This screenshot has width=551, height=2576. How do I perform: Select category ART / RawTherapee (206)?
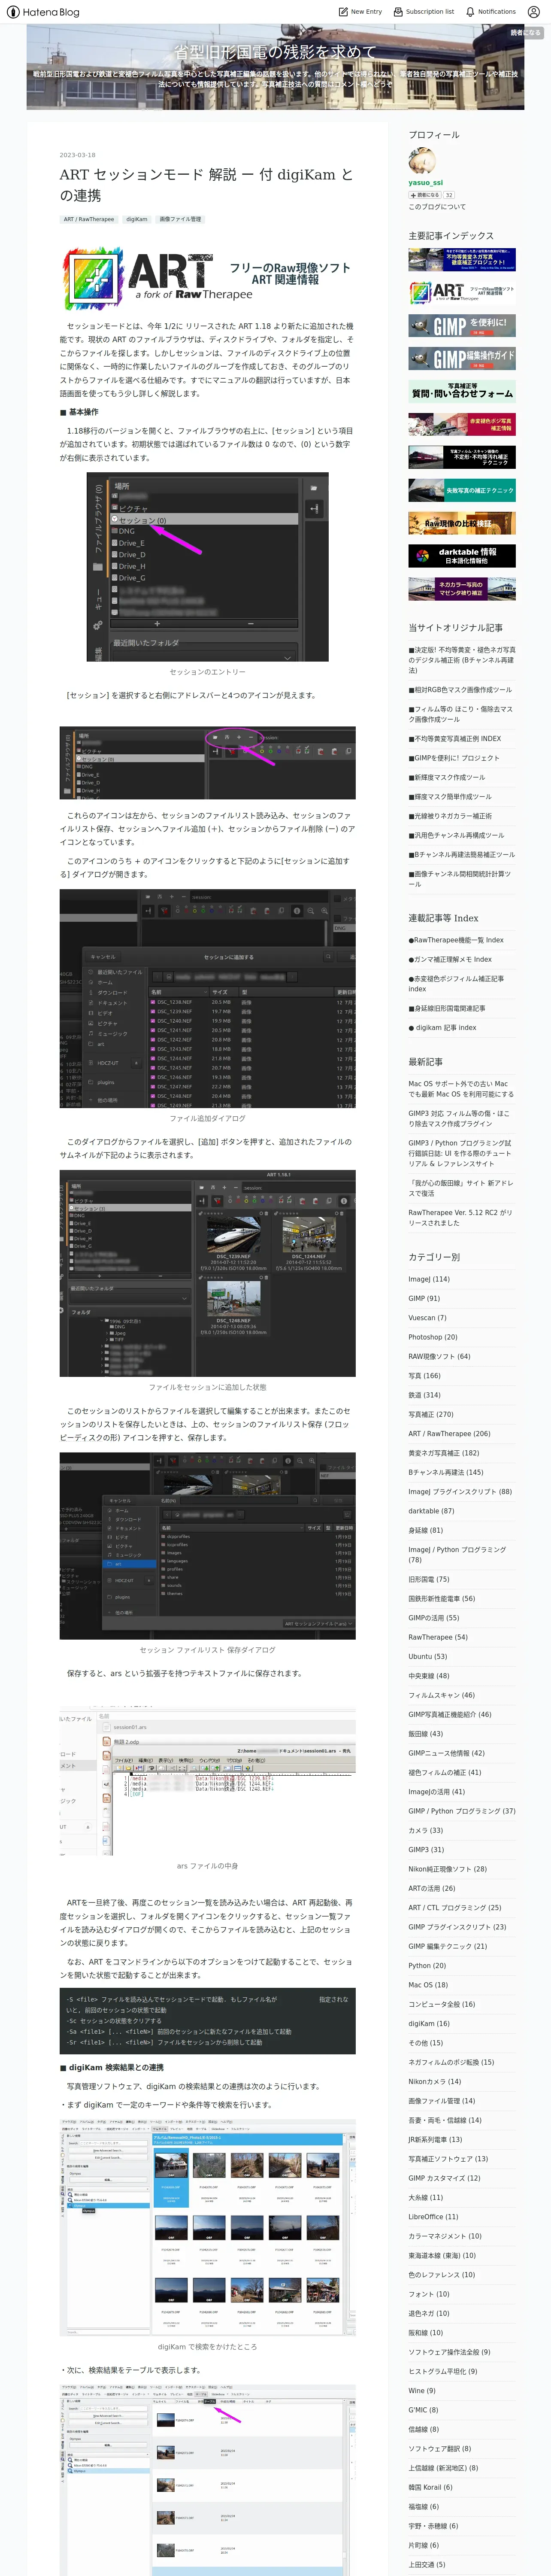[449, 1434]
